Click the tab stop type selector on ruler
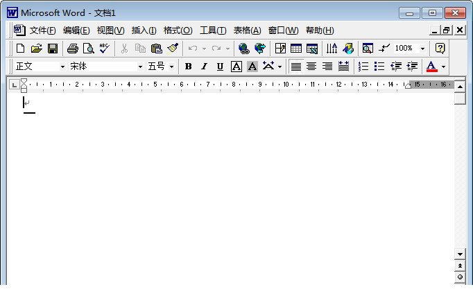 (x=14, y=85)
